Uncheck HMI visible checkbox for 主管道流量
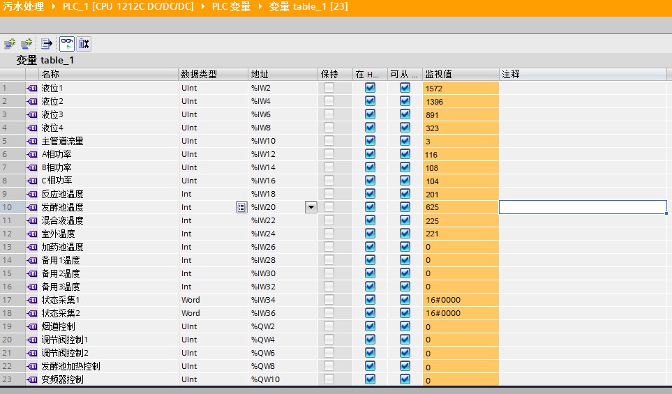This screenshot has width=672, height=394. click(370, 141)
